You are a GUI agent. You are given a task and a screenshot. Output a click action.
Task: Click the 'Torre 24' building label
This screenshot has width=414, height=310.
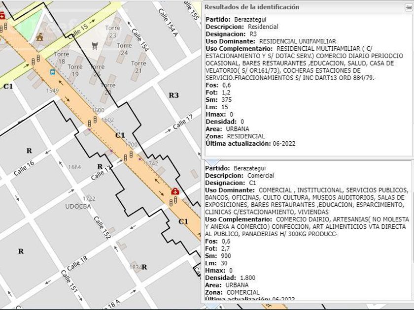tap(124, 49)
